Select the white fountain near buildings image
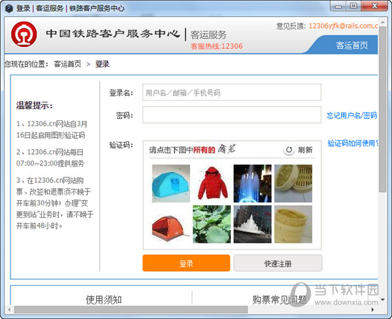The width and height of the screenshot is (392, 319). pos(252,224)
